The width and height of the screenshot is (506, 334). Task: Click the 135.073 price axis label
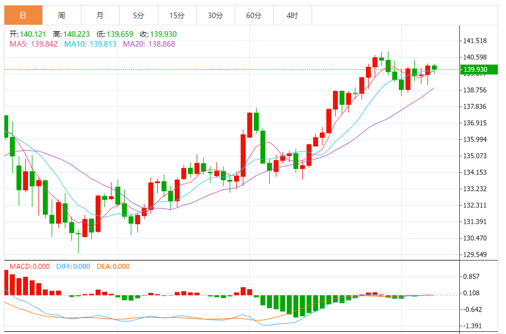point(475,156)
